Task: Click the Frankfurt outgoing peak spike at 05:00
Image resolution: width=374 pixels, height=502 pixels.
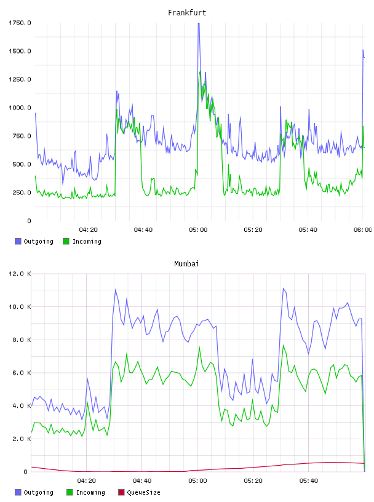Action: (x=199, y=25)
